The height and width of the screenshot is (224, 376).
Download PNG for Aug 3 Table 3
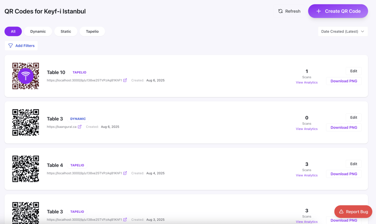click(344, 220)
